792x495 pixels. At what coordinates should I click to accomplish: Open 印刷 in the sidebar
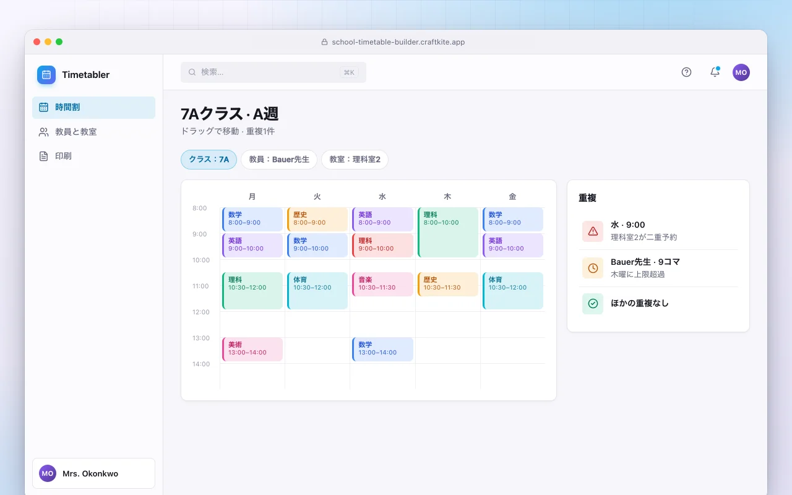(x=94, y=157)
